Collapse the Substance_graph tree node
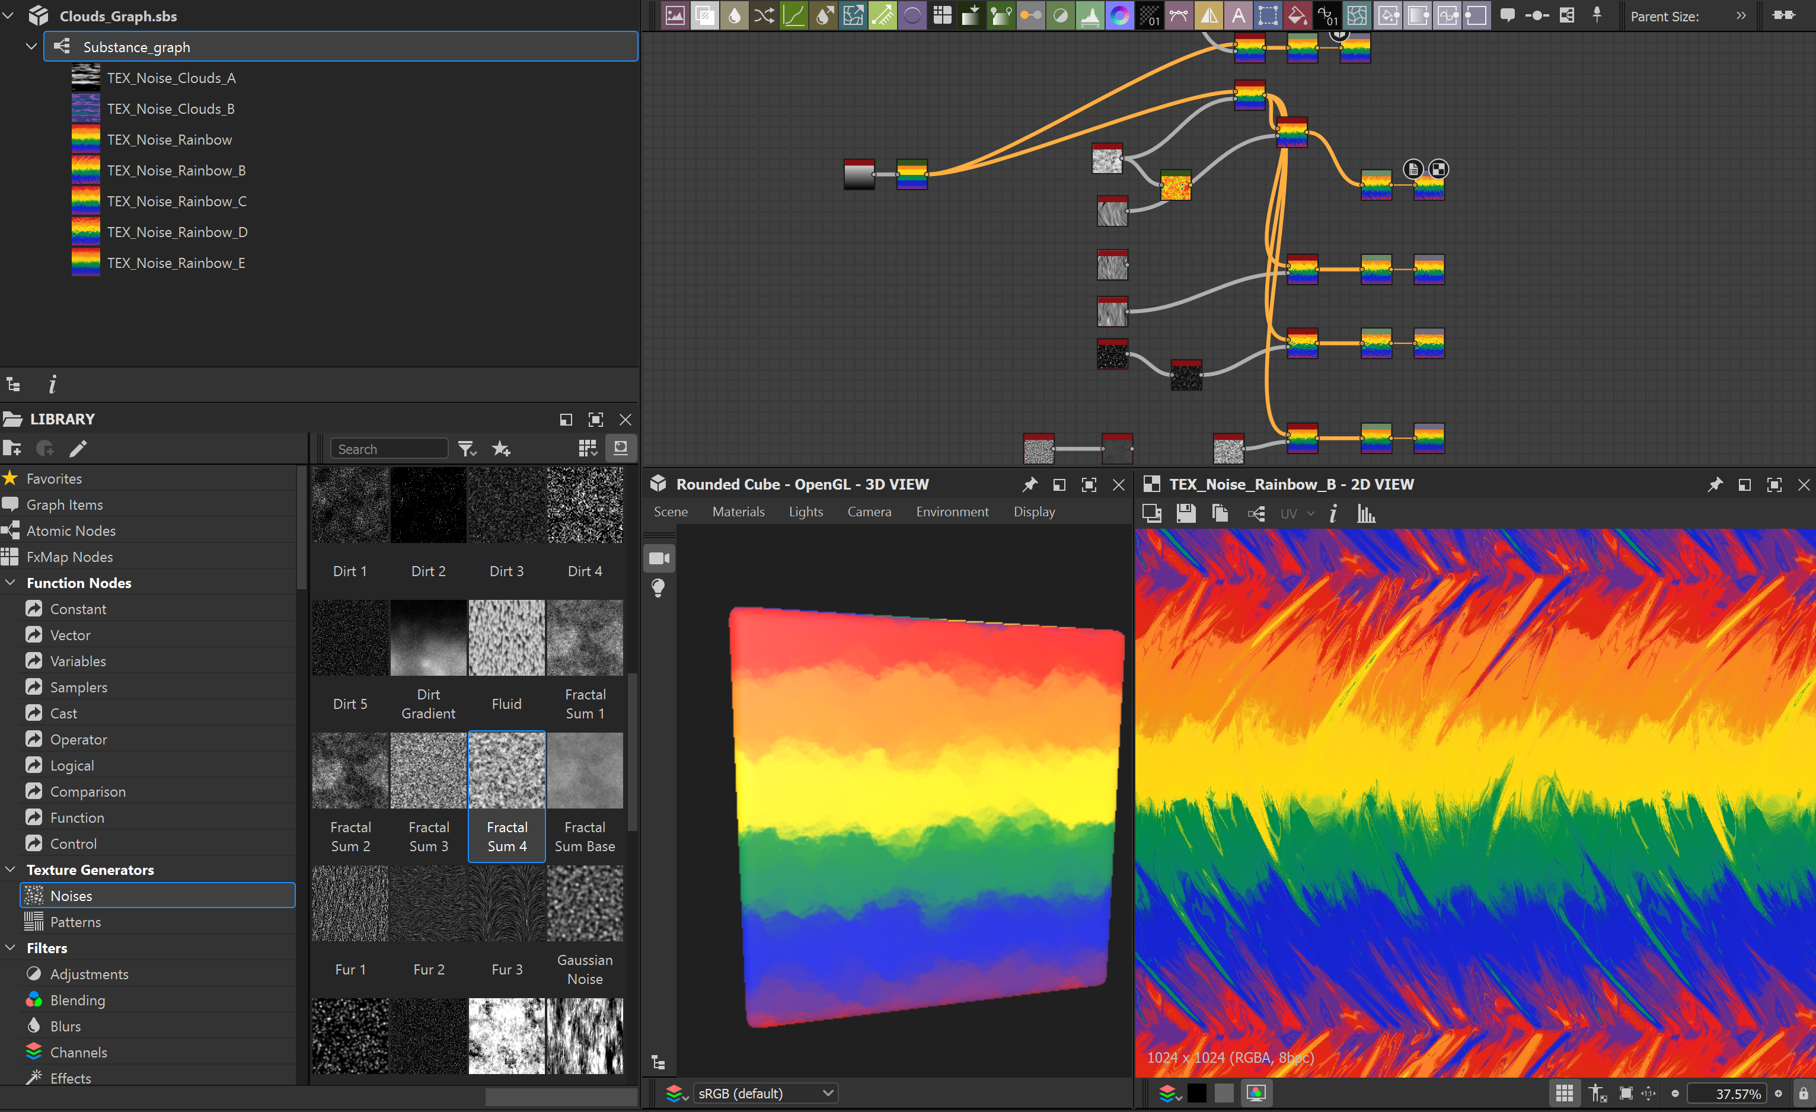This screenshot has width=1816, height=1112. point(30,46)
